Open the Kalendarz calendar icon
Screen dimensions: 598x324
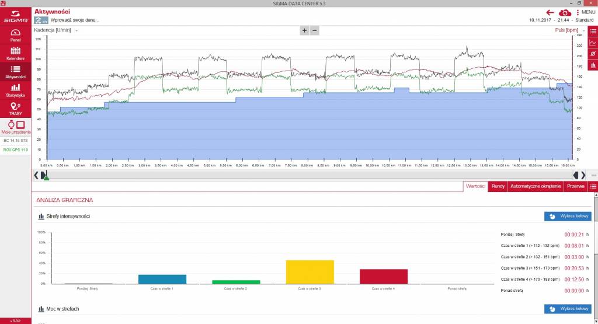[15, 53]
